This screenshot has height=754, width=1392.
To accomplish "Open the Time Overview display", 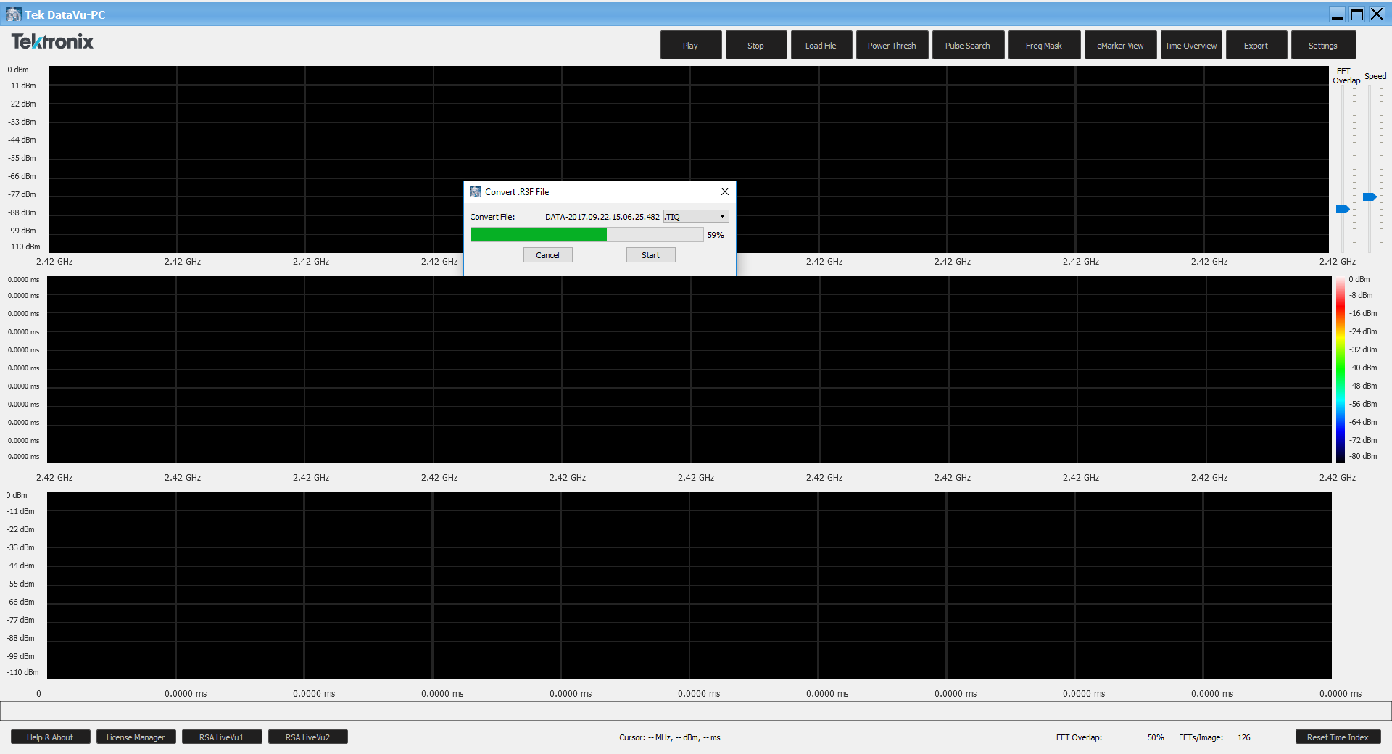I will [x=1190, y=45].
